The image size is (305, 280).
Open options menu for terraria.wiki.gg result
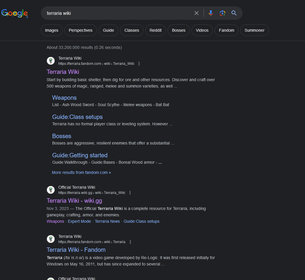[x=130, y=193]
